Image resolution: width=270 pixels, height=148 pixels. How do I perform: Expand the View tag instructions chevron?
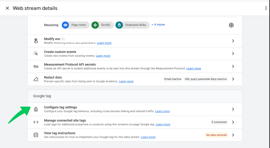click(x=233, y=135)
